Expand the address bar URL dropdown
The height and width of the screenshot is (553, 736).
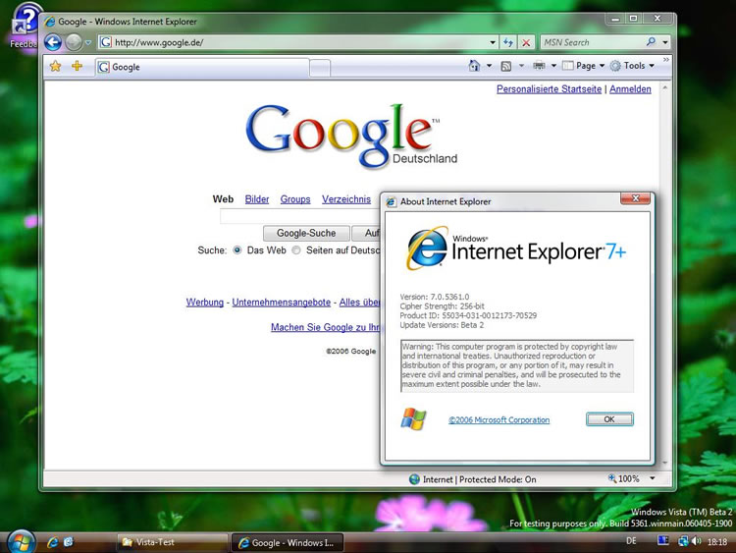tap(493, 42)
